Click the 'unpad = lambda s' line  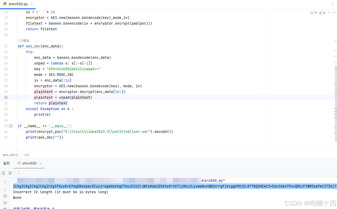(x=63, y=63)
